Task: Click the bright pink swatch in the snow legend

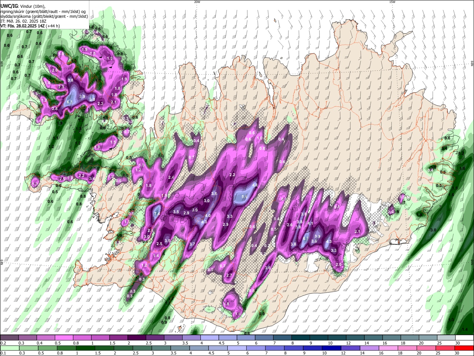Action: coord(65,337)
